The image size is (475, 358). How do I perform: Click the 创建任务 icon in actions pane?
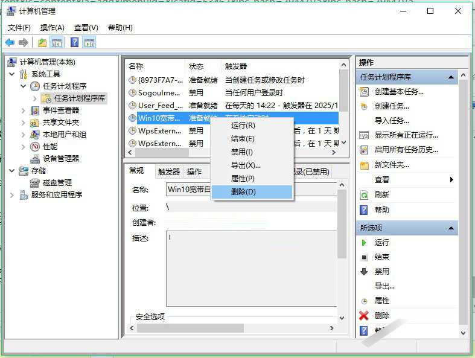tap(364, 106)
